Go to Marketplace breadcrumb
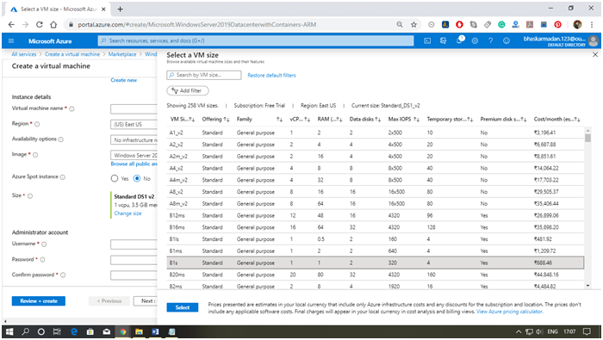 (x=122, y=54)
